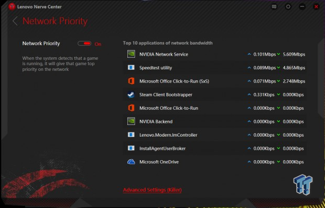Viewport: 325px width, 208px height.
Task: Click NVIDIA Network Service upload arrow
Action: (x=249, y=54)
